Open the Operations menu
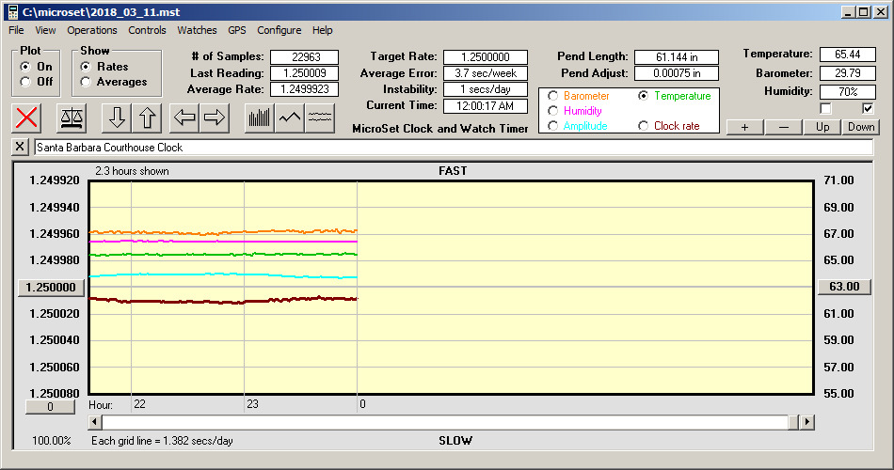The height and width of the screenshot is (470, 894). pyautogui.click(x=92, y=30)
